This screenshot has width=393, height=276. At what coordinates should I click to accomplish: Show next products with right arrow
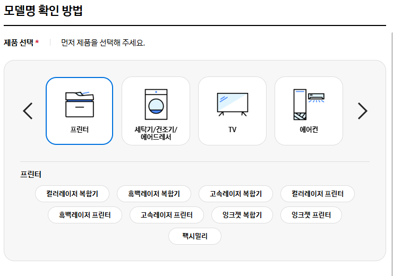[362, 111]
